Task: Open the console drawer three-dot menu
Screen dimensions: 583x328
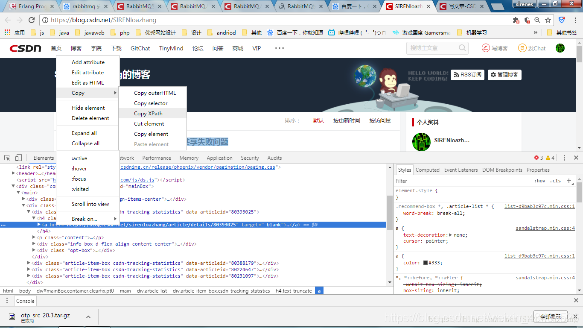Action: point(7,301)
